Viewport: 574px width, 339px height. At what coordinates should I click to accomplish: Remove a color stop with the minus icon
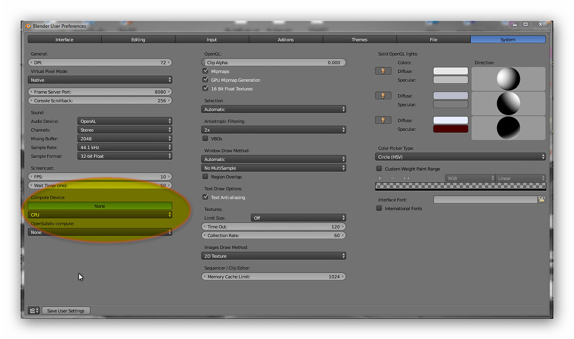(392, 178)
